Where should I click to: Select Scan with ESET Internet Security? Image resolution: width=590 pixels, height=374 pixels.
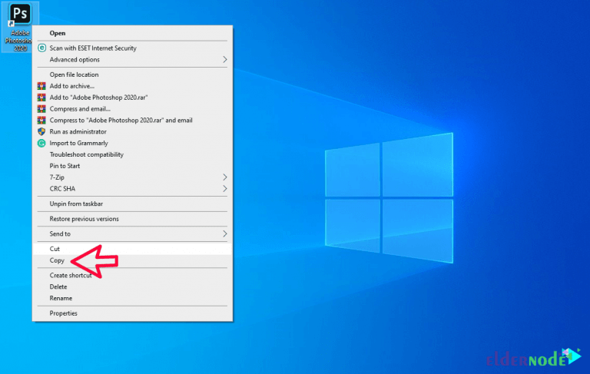click(x=132, y=48)
